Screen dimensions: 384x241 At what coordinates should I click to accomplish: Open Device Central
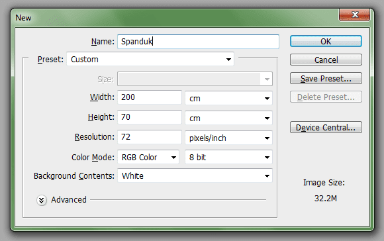click(326, 127)
